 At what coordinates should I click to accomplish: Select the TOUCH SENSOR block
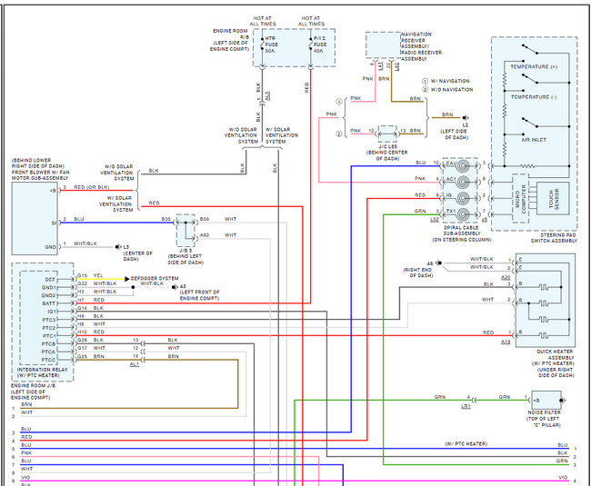point(553,198)
